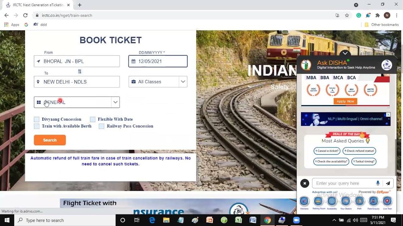Open the journey date 12/05/2021 field
This screenshot has width=403, height=226.
pyautogui.click(x=158, y=61)
